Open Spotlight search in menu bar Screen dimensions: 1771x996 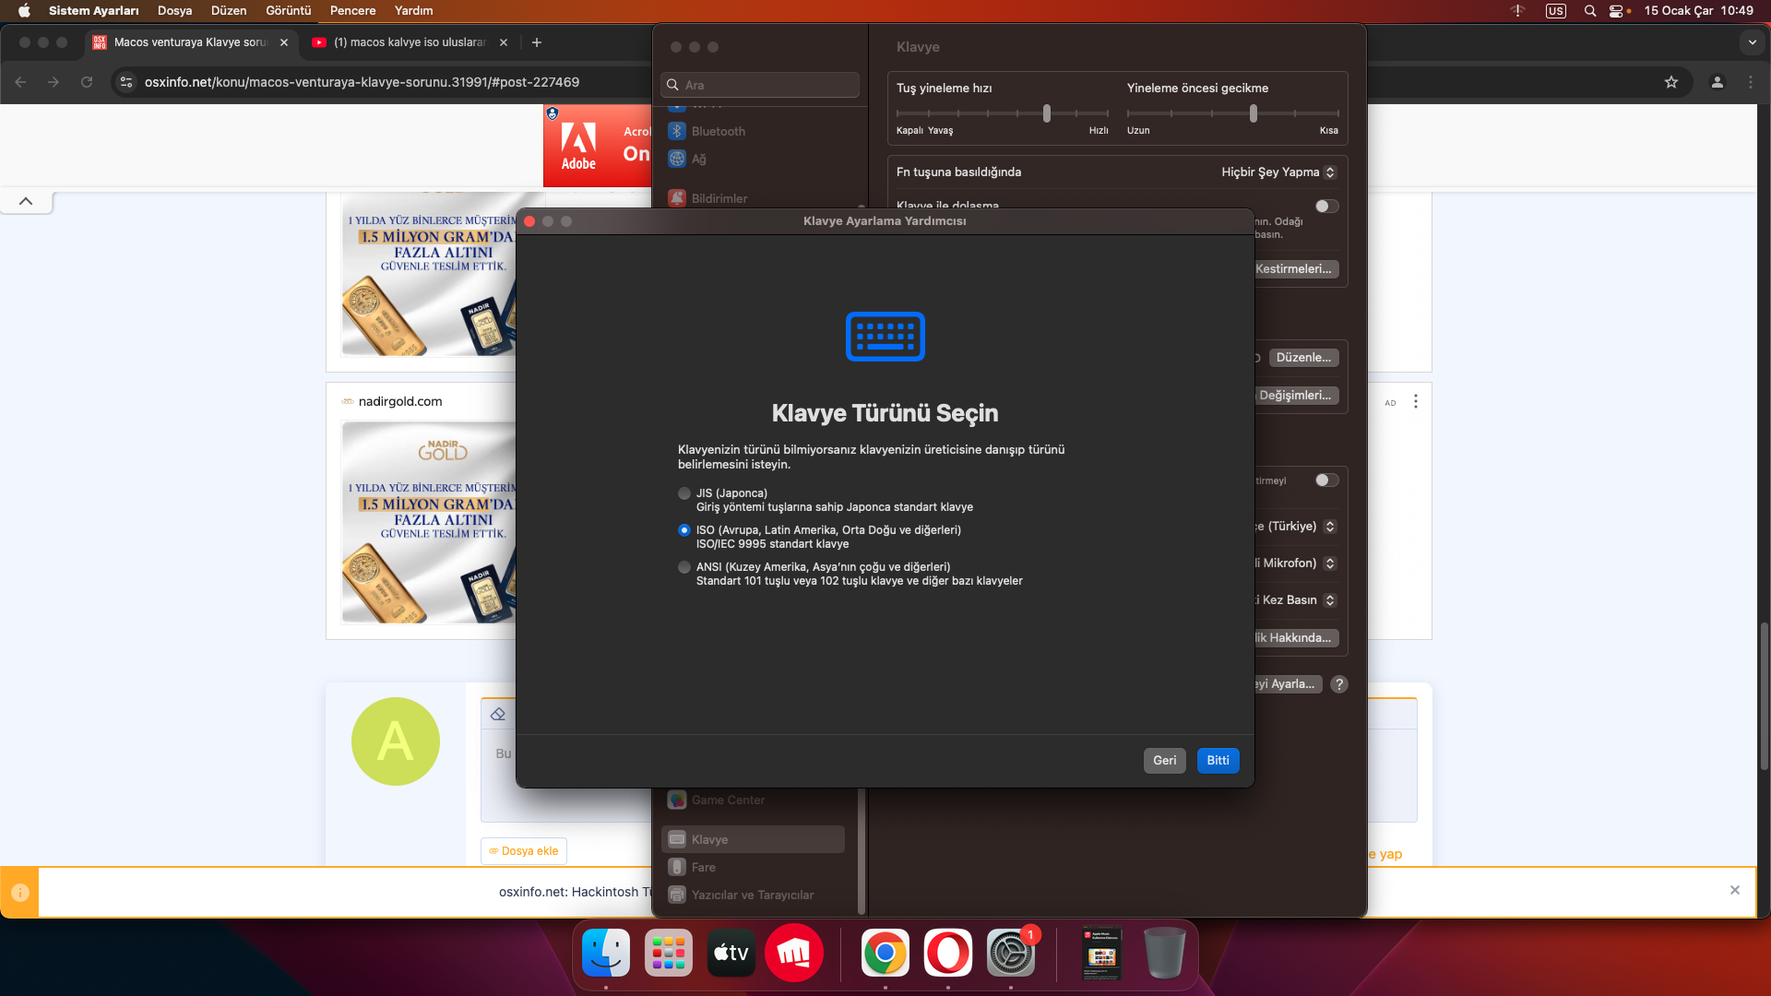point(1590,11)
